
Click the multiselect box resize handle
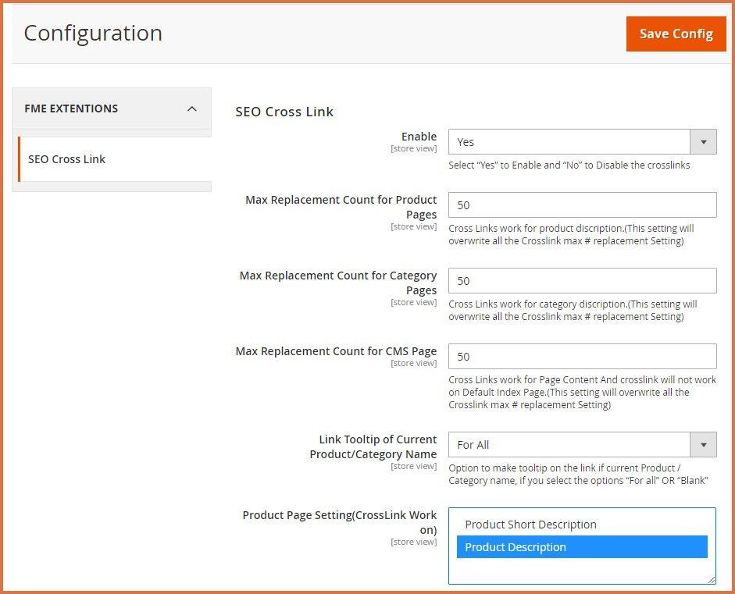pos(712,580)
